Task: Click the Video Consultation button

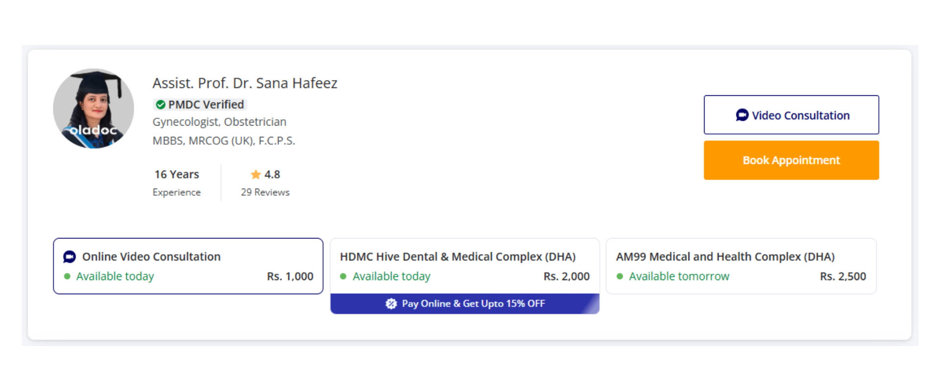Action: [x=791, y=115]
